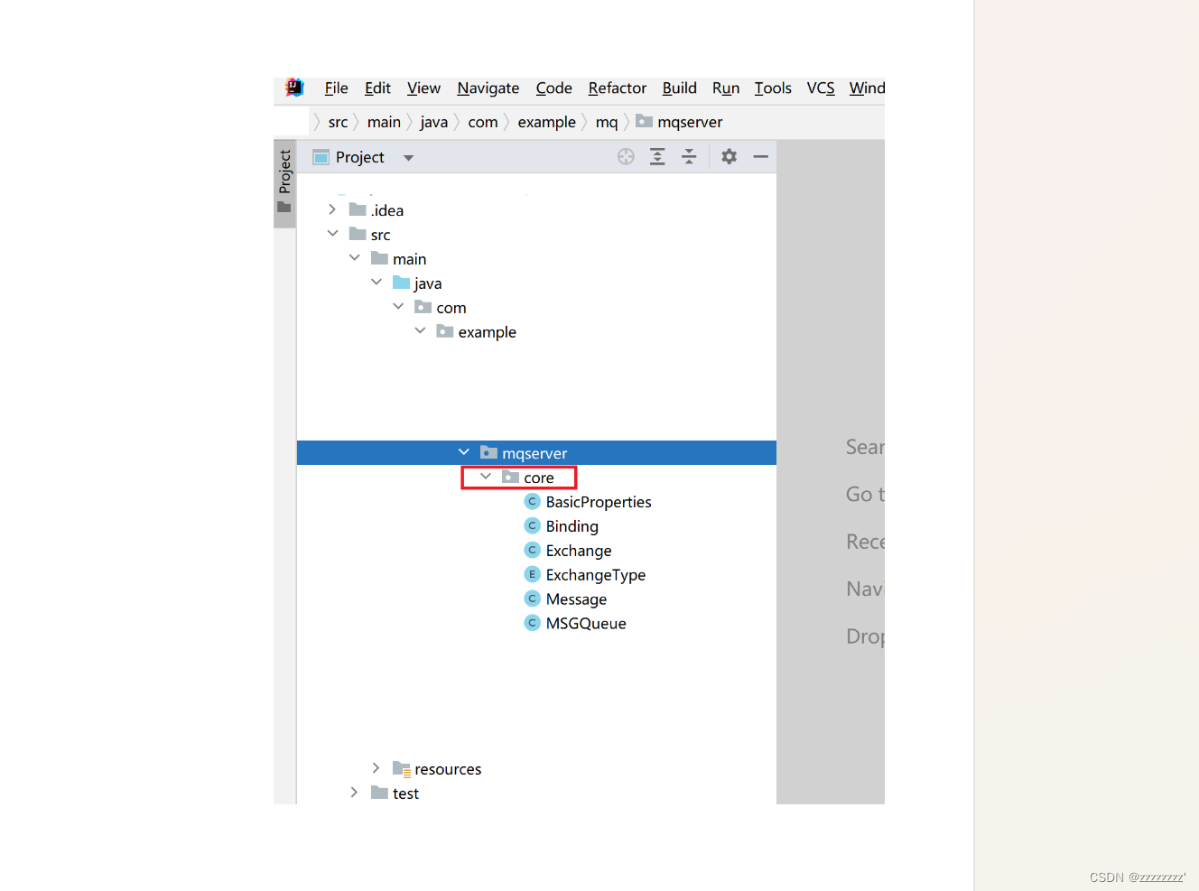Image resolution: width=1199 pixels, height=891 pixels.
Task: Select the resources folder label
Action: coord(448,769)
